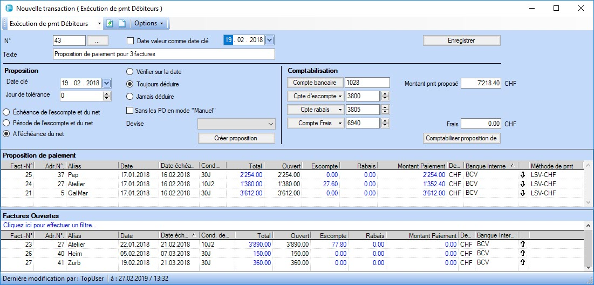
Task: Enable 'Date valeur comme date clé' checkbox
Action: pyautogui.click(x=130, y=40)
